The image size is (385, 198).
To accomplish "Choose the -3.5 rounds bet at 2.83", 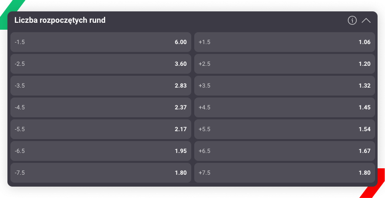I will click(101, 86).
